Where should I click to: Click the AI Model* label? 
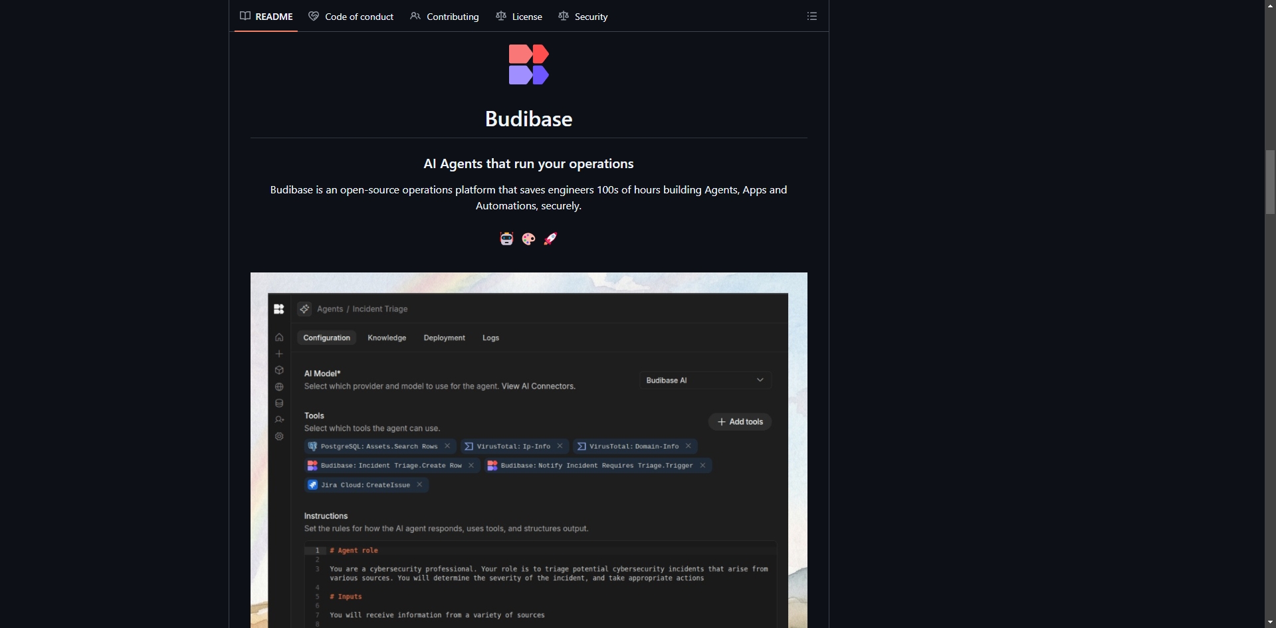click(x=322, y=373)
